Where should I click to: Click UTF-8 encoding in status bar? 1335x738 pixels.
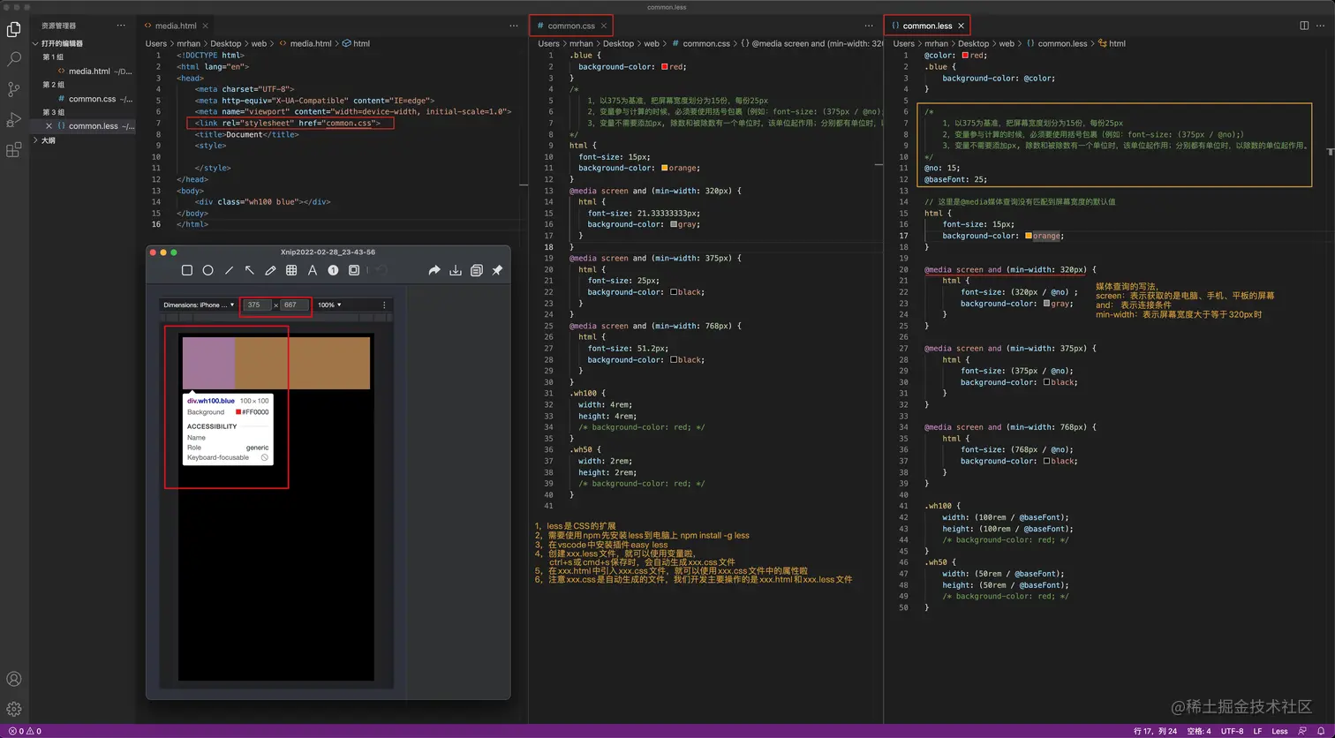point(1233,731)
